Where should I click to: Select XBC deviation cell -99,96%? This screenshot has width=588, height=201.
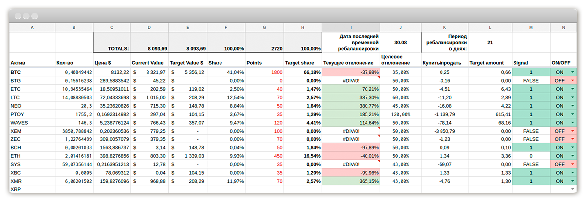(351, 173)
